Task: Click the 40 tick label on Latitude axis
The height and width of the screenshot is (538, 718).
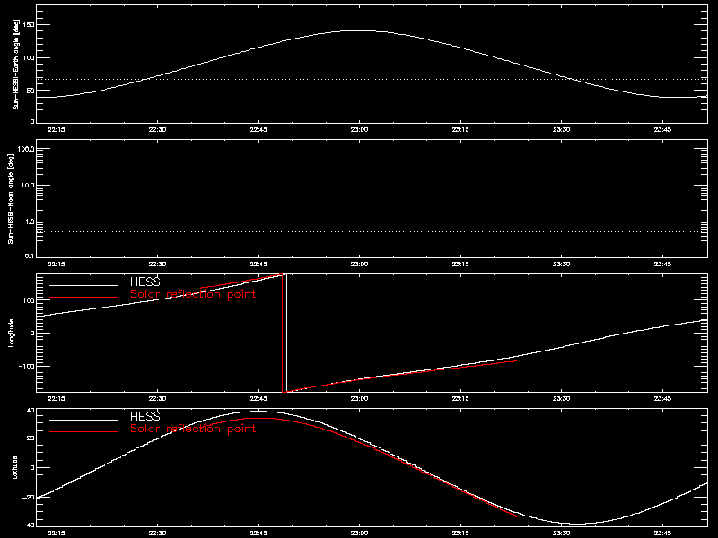Action: tap(31, 411)
